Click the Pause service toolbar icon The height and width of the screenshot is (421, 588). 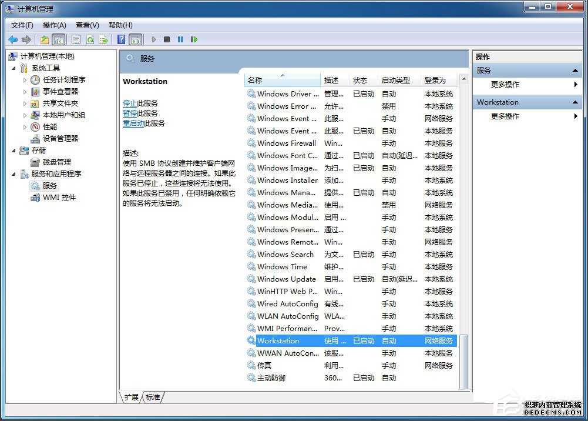[x=180, y=39]
